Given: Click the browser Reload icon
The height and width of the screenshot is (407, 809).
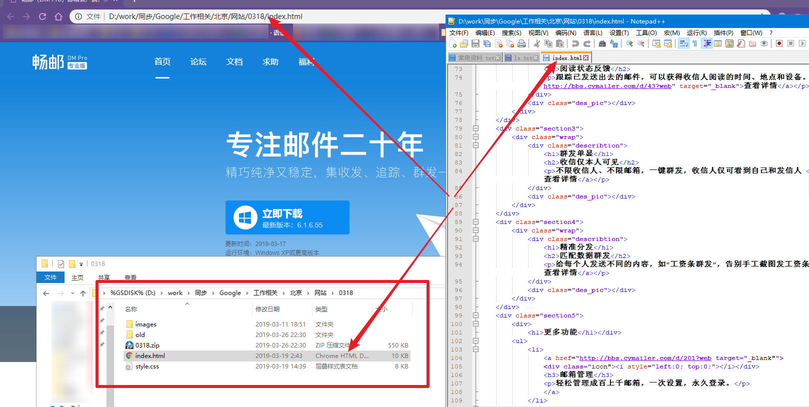Looking at the screenshot, I should tap(42, 16).
